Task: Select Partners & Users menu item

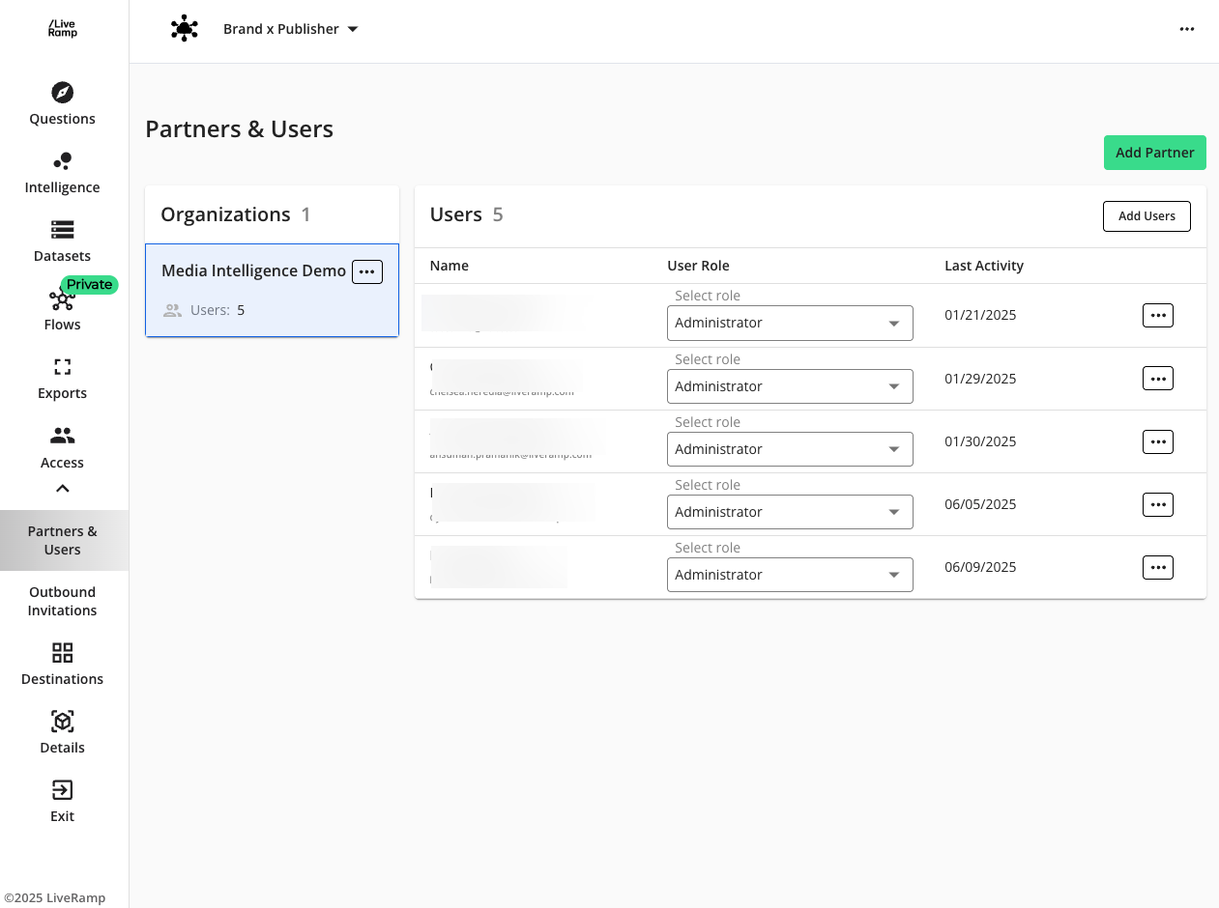Action: (x=62, y=540)
